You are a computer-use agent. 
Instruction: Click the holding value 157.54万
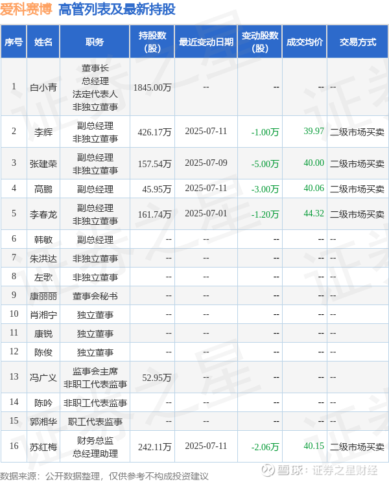click(x=154, y=164)
